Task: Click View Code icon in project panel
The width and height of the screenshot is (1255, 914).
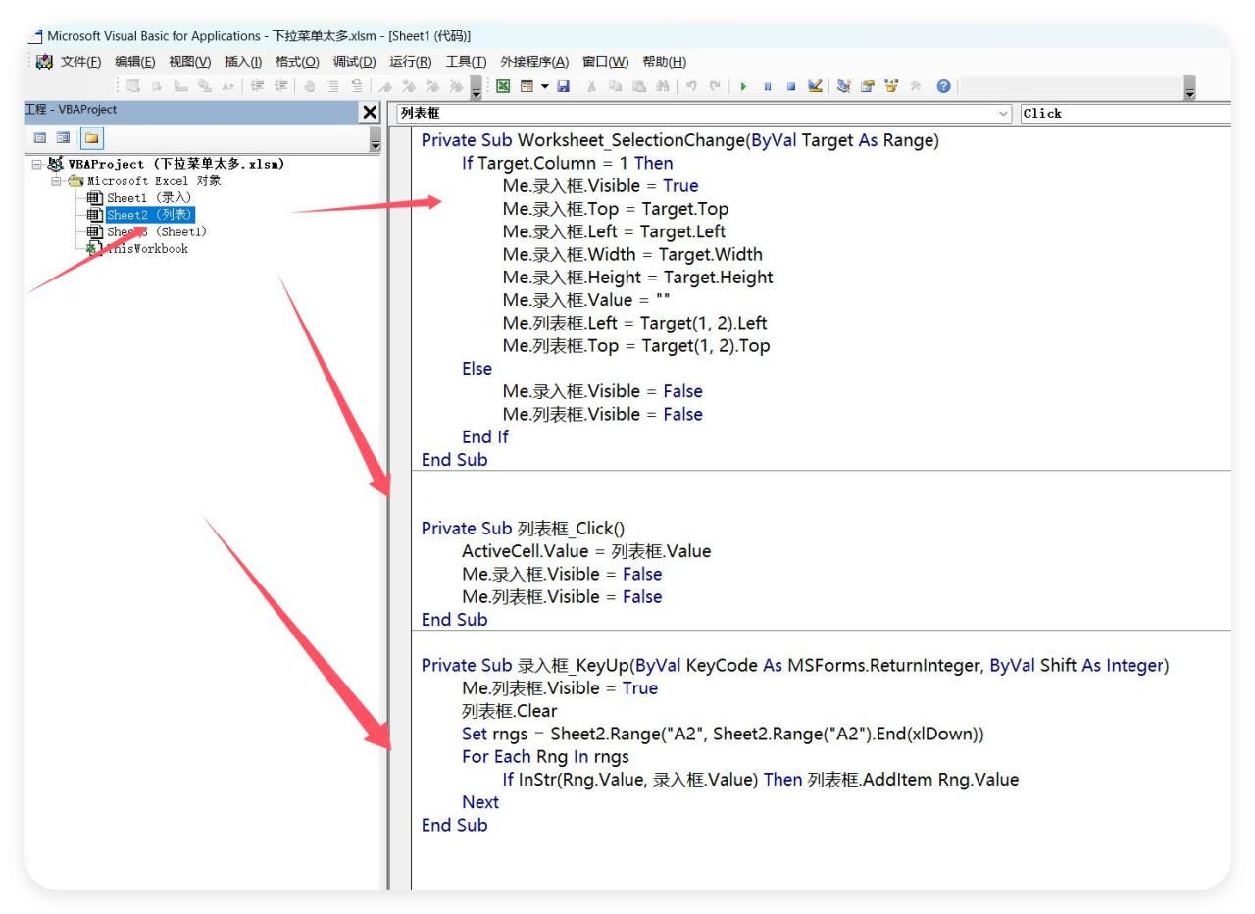Action: 39,139
